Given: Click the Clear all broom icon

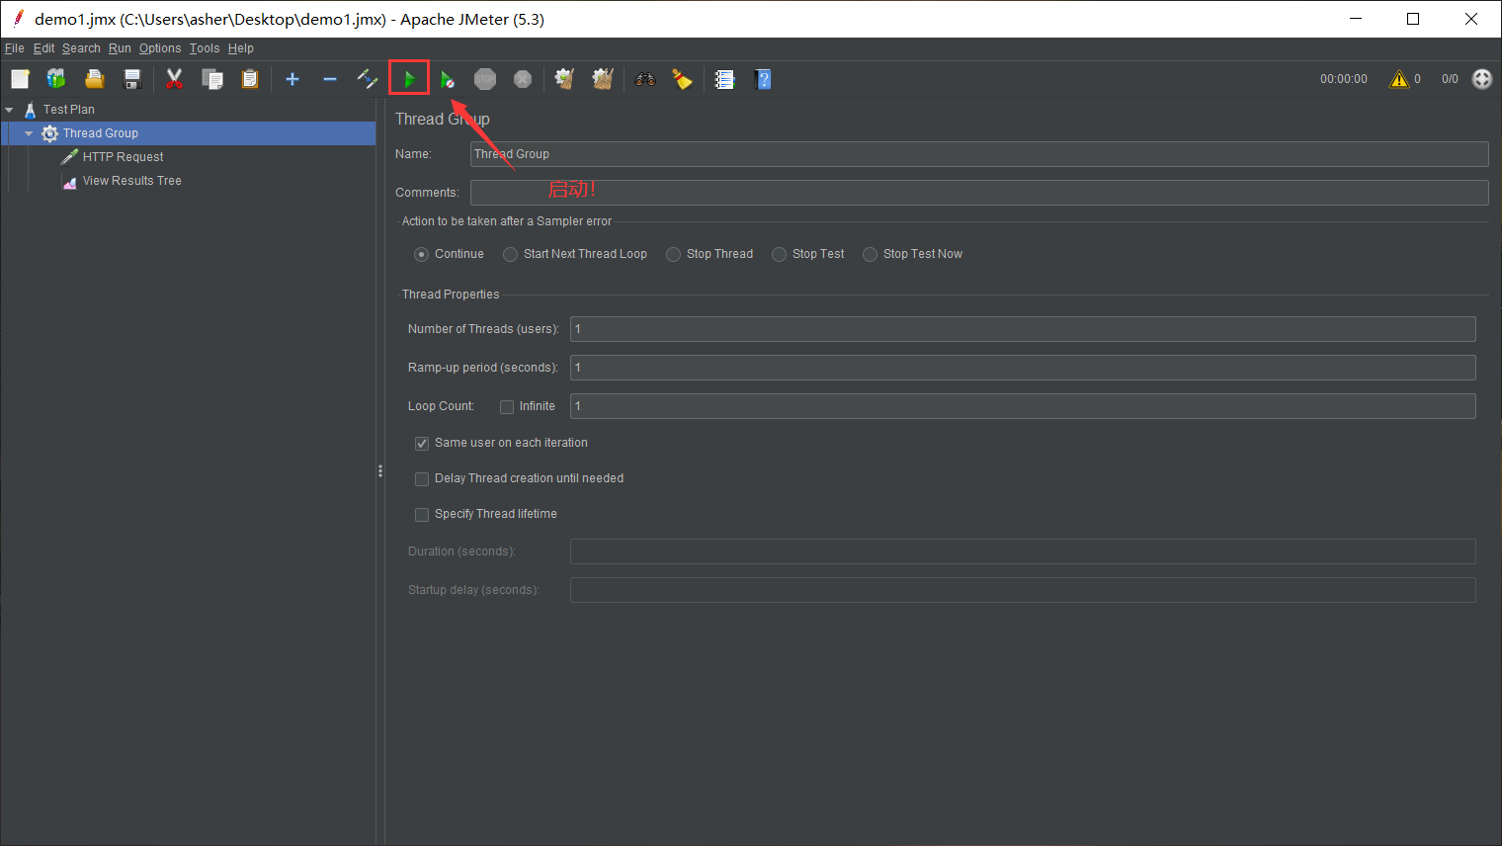Looking at the screenshot, I should click(x=603, y=79).
